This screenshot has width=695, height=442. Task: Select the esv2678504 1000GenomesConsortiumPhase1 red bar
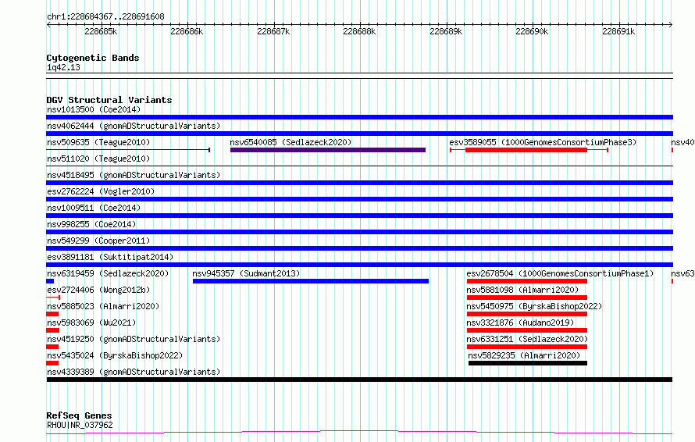click(x=526, y=281)
